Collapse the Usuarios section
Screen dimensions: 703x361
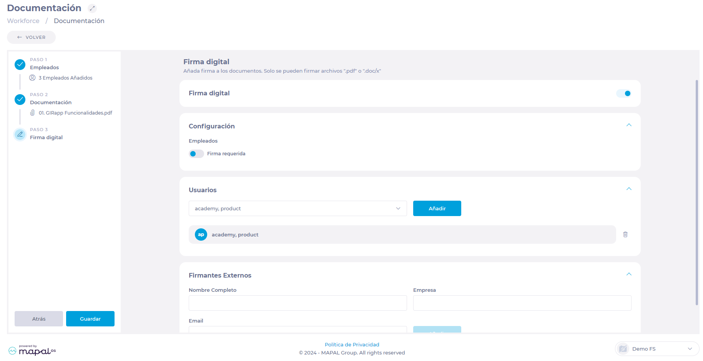tap(629, 189)
